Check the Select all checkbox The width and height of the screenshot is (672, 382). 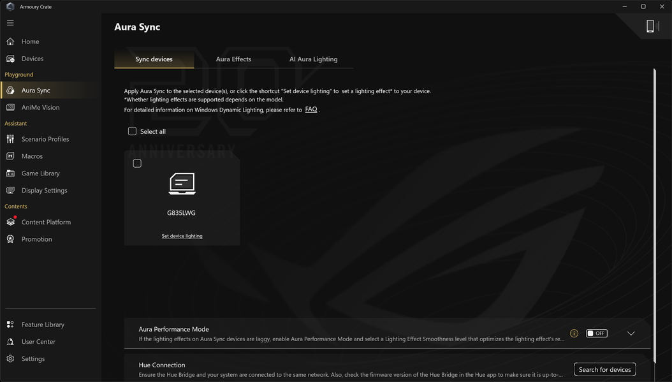[132, 131]
